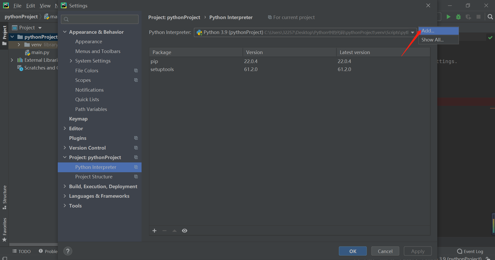Open the Keymap settings
Viewport: 495px width, 260px height.
pyautogui.click(x=78, y=119)
